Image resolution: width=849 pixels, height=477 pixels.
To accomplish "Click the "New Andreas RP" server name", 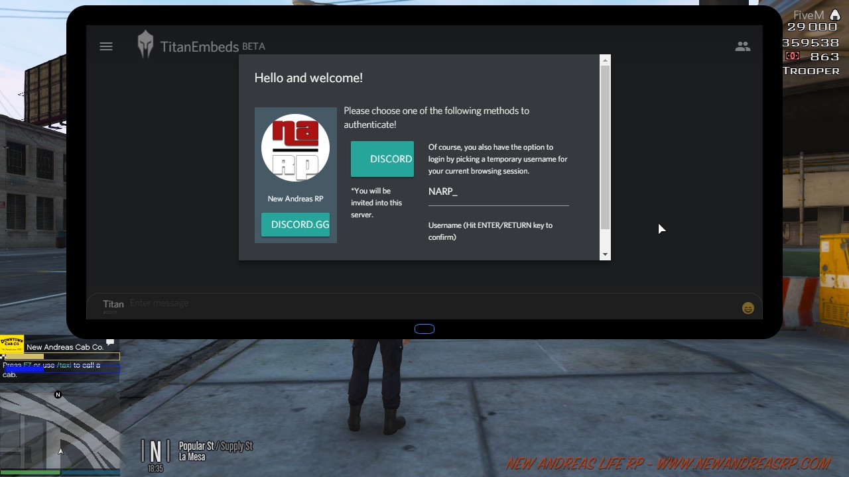I will click(x=295, y=199).
